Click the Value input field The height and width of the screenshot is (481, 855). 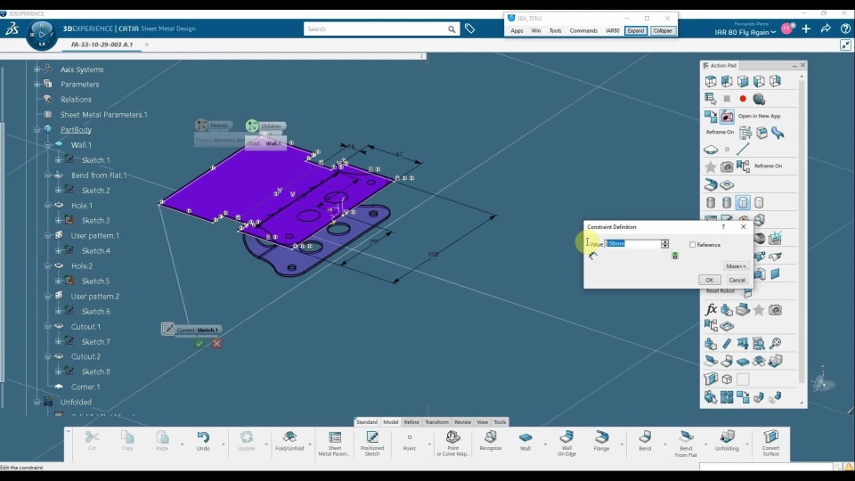pyautogui.click(x=632, y=244)
